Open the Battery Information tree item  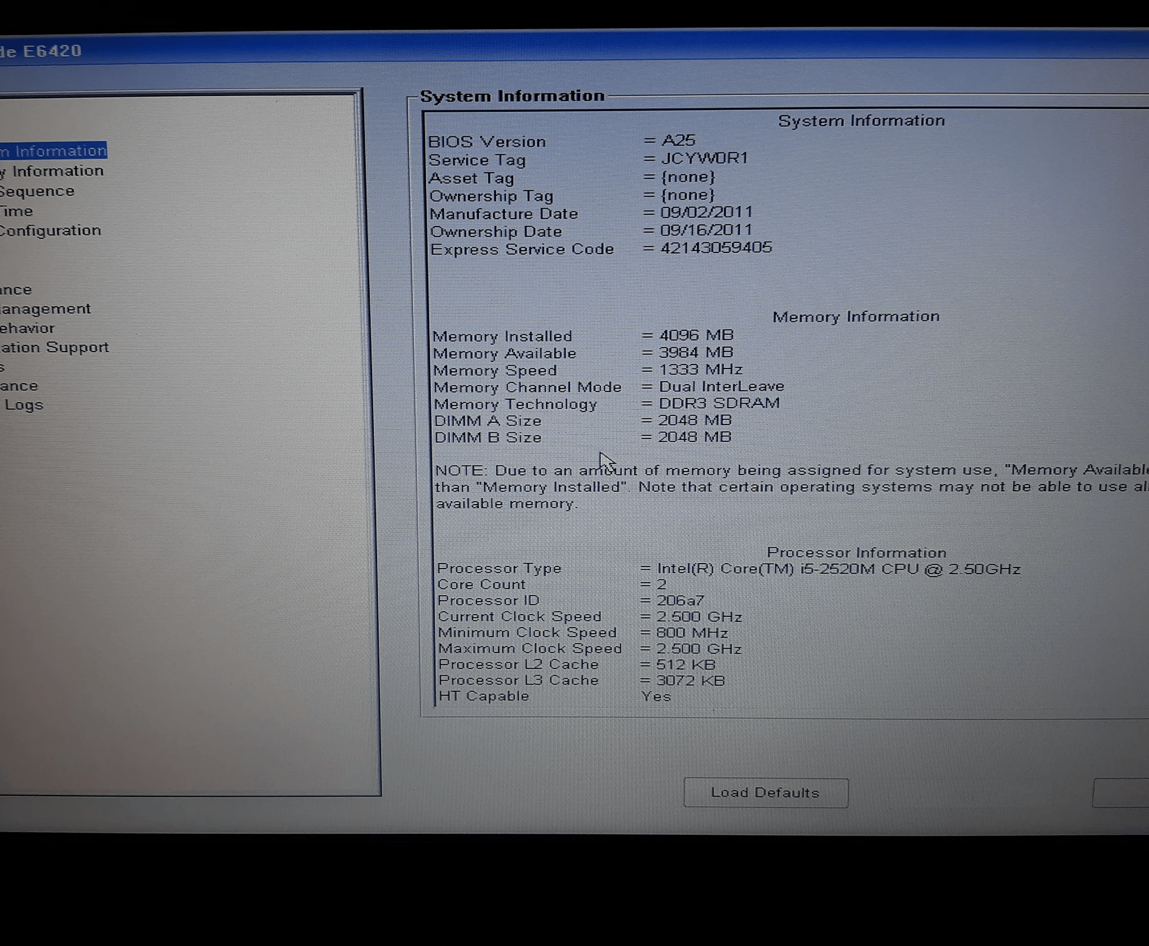(52, 171)
